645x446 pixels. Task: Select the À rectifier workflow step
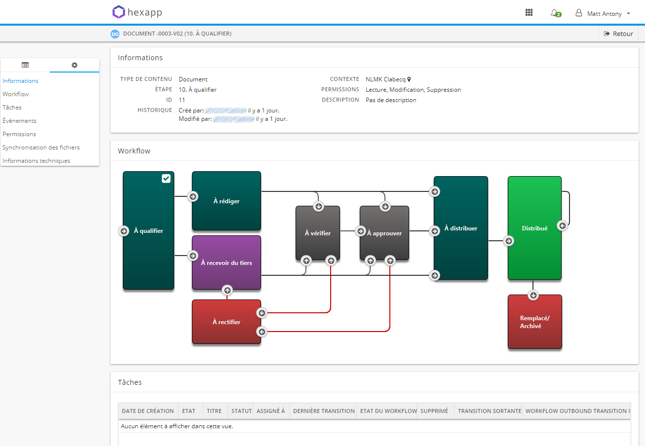click(227, 322)
